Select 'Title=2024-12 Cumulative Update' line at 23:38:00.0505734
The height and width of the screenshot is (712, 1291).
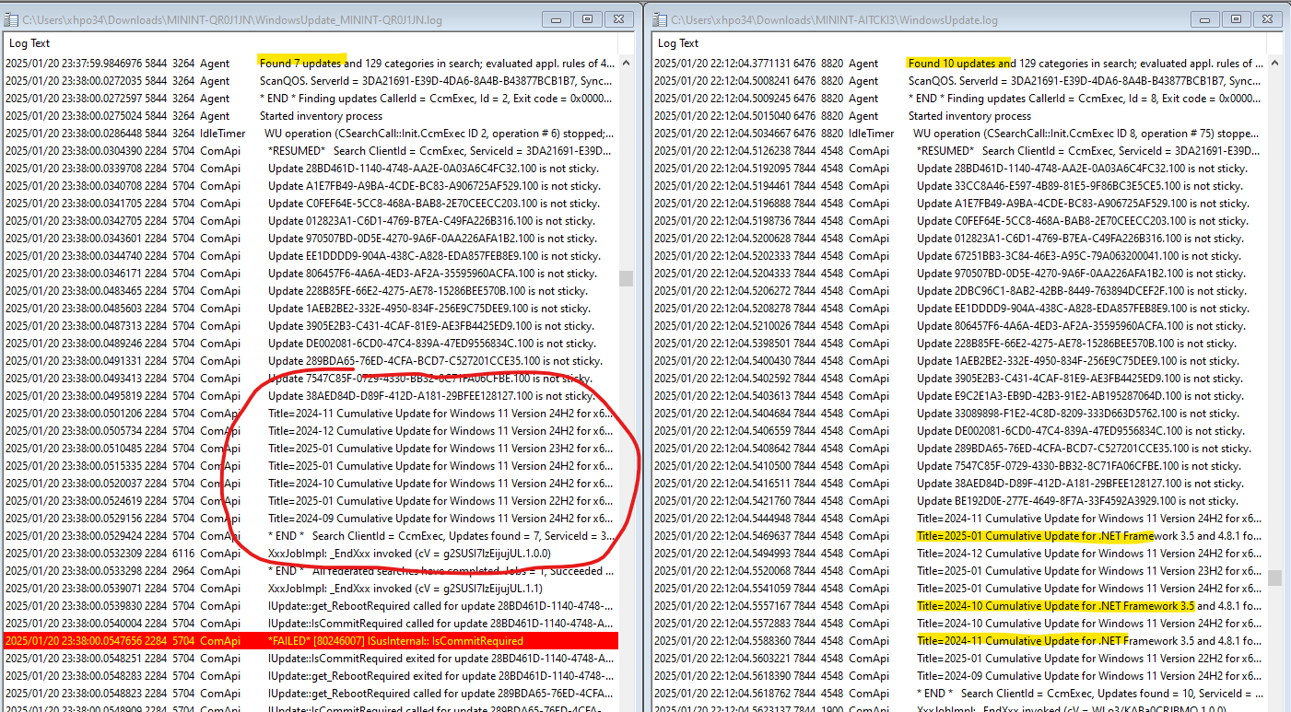311,431
